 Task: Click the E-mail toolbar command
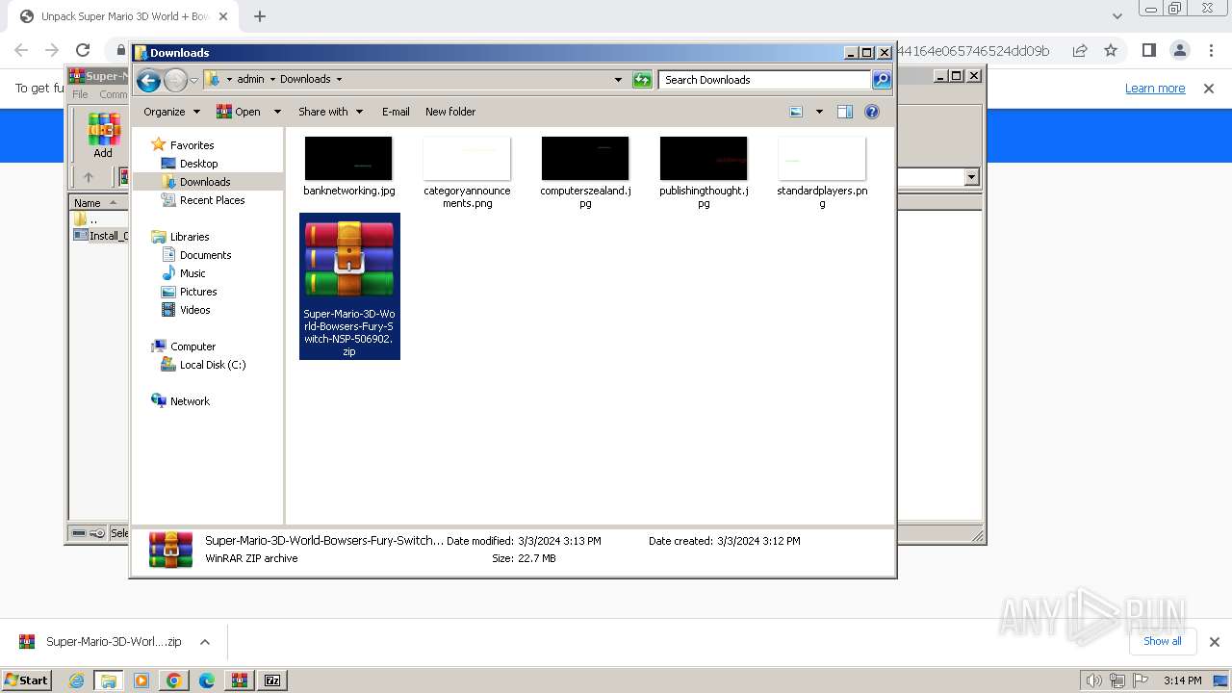[396, 112]
